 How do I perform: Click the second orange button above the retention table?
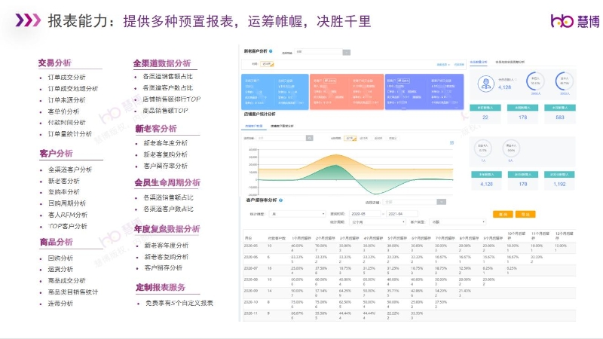525,214
